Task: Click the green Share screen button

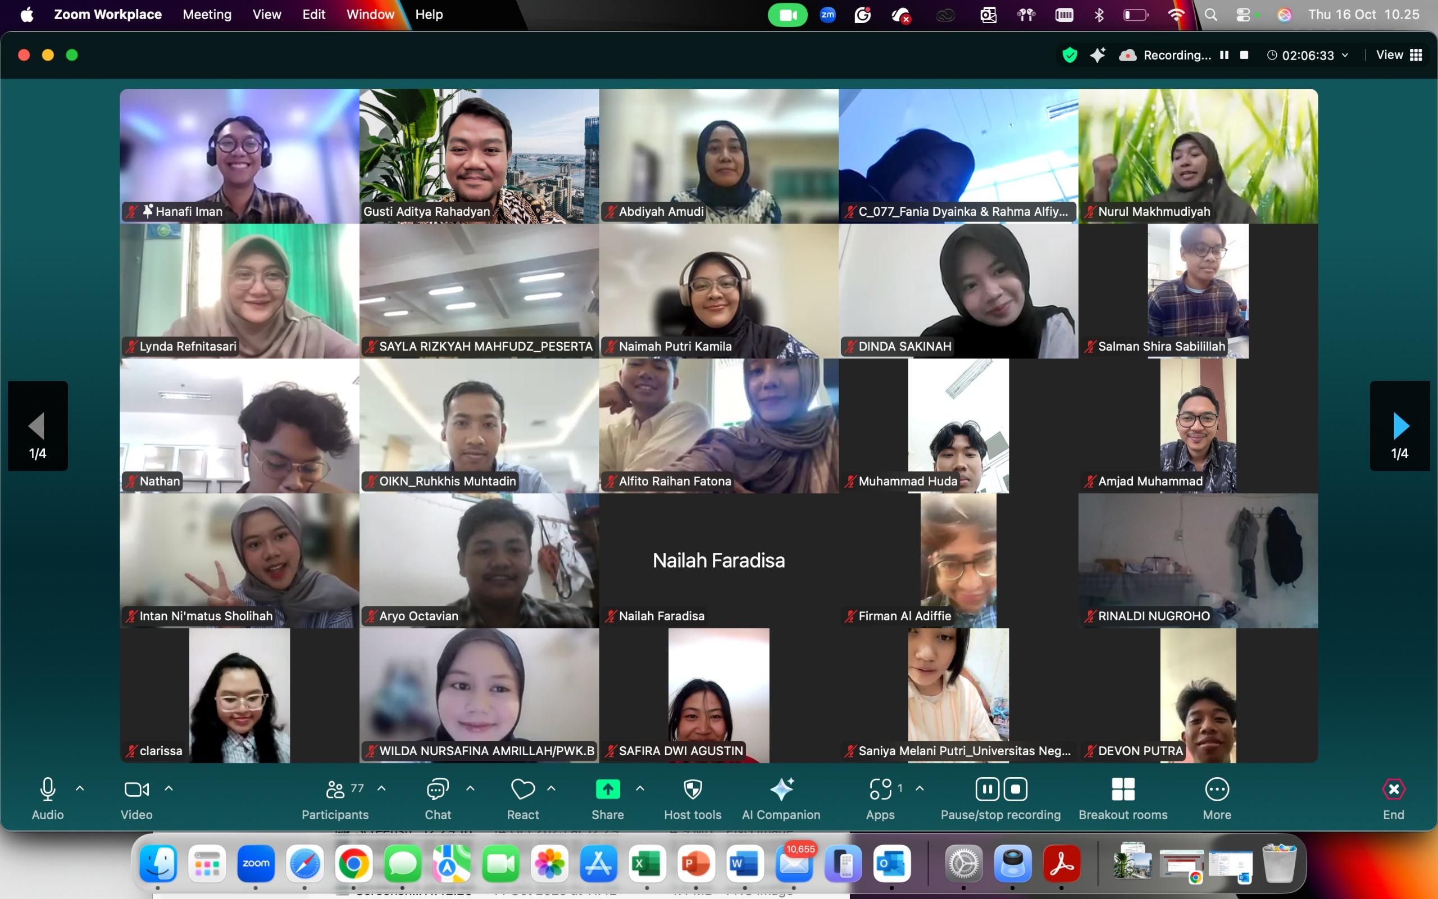Action: click(607, 789)
